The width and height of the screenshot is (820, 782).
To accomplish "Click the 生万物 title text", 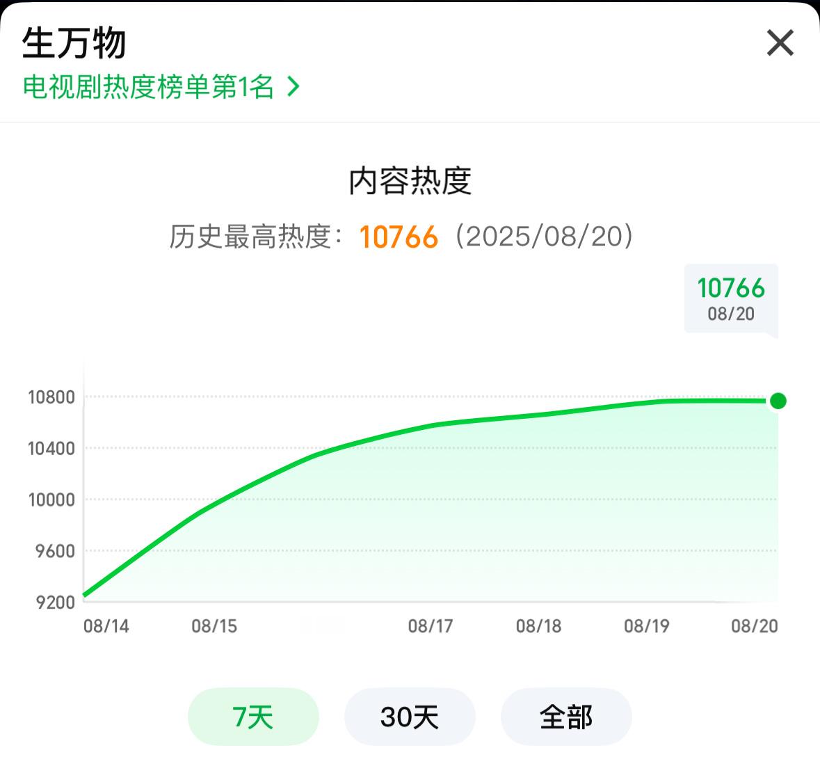I will [x=74, y=43].
